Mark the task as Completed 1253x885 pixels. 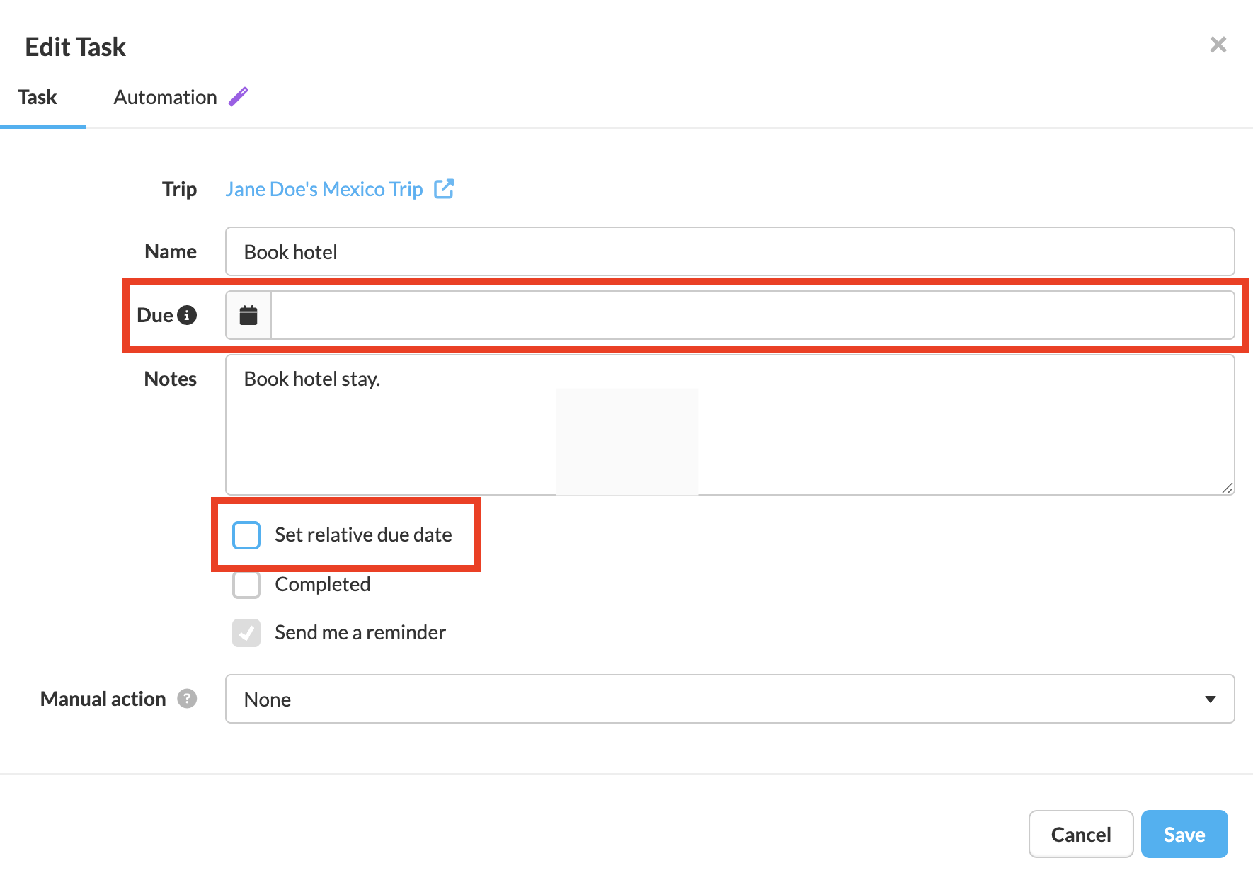[x=246, y=585]
